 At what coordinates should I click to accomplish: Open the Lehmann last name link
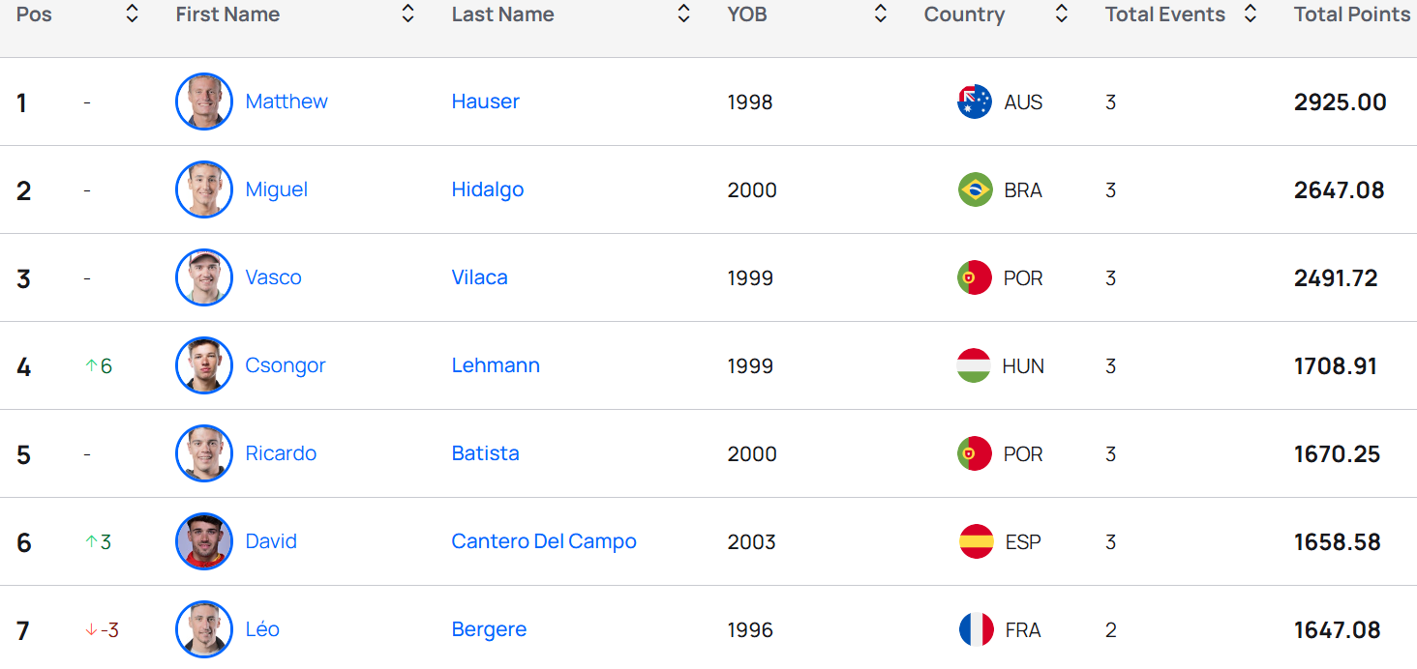coord(496,365)
